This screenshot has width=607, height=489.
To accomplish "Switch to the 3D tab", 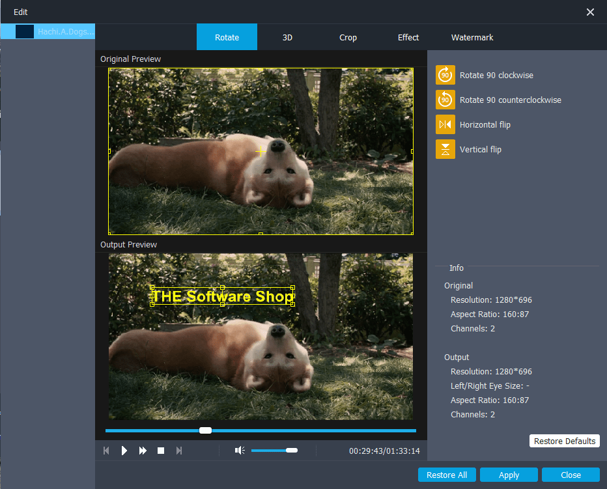I will pos(287,37).
